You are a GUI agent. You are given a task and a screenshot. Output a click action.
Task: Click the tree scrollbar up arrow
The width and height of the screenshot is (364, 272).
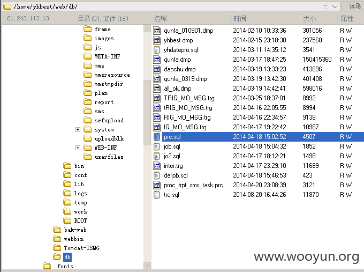point(147,28)
